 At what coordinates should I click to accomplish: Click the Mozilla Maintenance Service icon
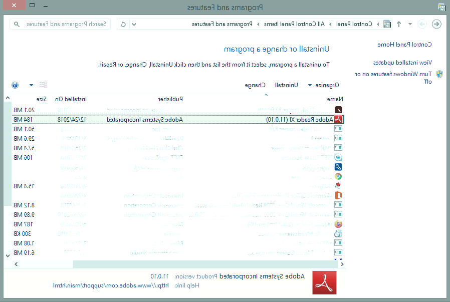338,233
